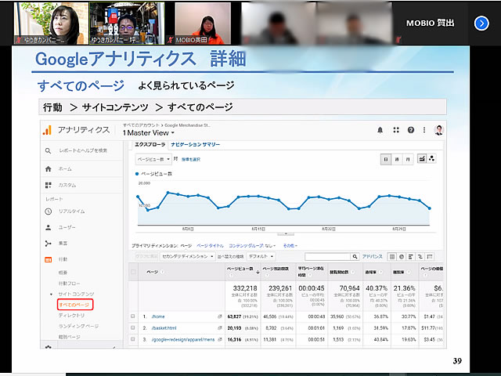Image resolution: width=501 pixels, height=376 pixels.
Task: Select the motion chart dots icon
Action: point(431,158)
